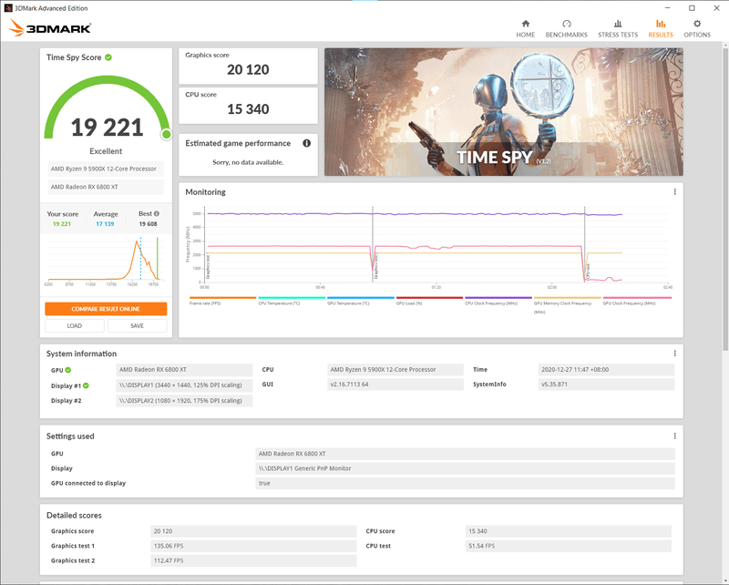Click the SystemInfo version v5.35.871 field
The height and width of the screenshot is (585, 729).
click(x=606, y=385)
